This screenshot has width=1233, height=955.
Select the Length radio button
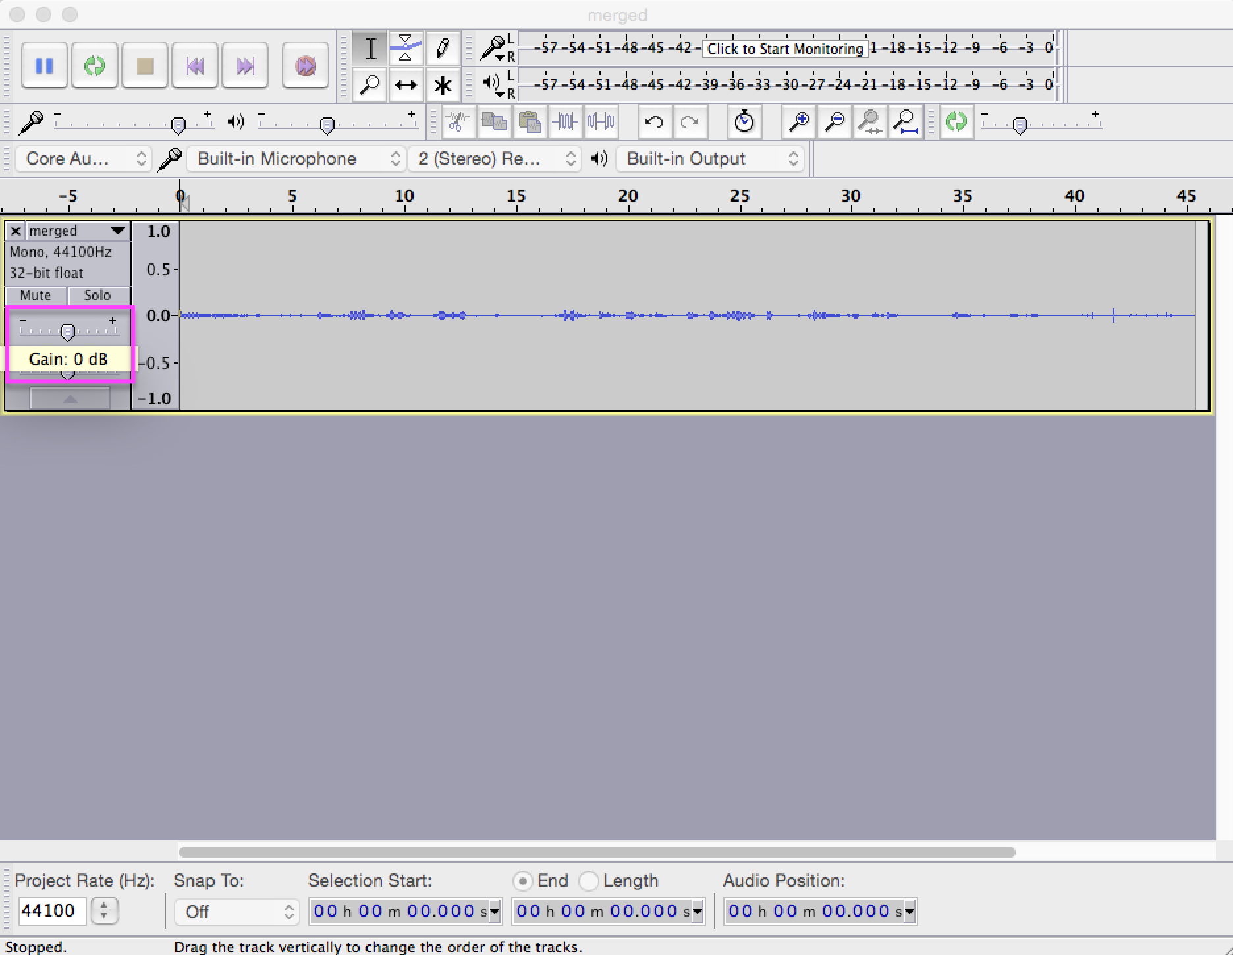589,881
